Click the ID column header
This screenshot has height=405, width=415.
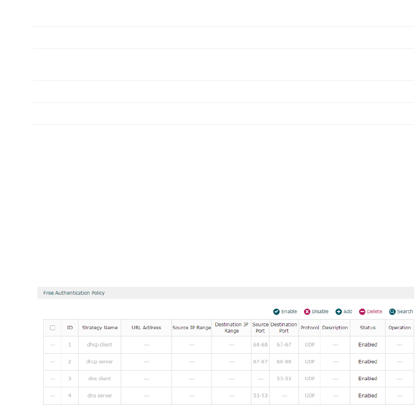coord(70,328)
